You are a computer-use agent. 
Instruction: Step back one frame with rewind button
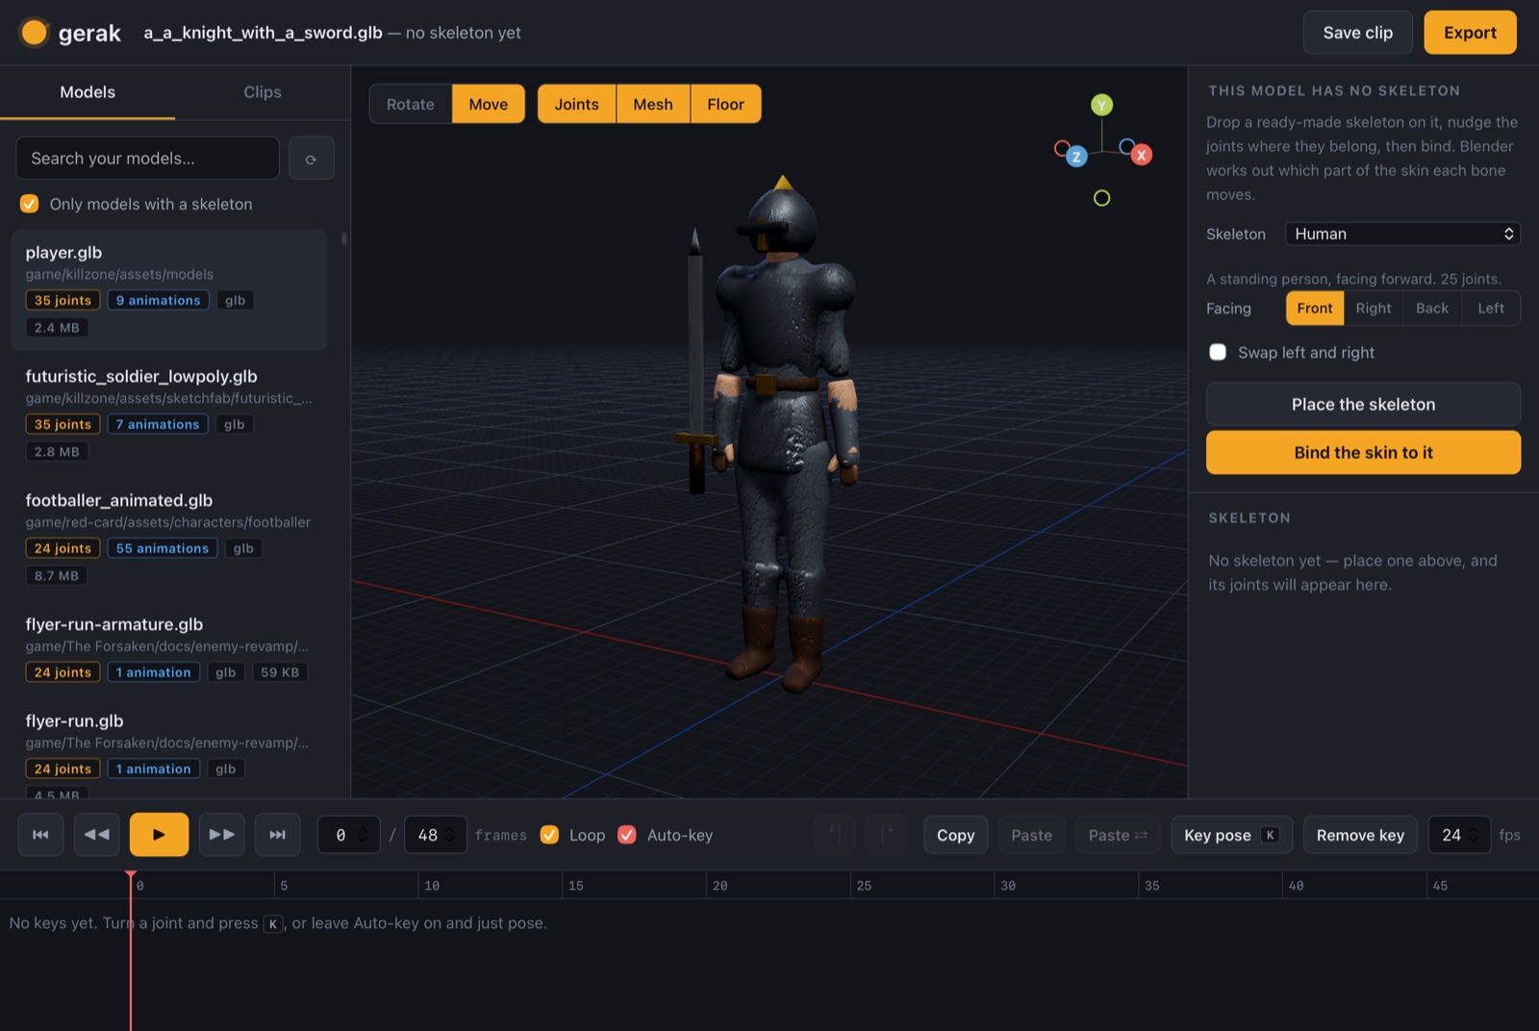point(96,835)
